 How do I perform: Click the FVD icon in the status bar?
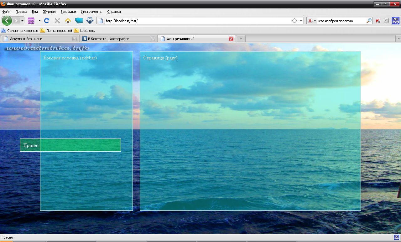[x=396, y=237]
